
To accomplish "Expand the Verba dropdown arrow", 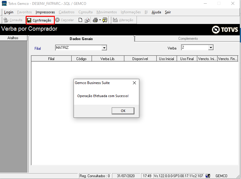I will coord(211,48).
